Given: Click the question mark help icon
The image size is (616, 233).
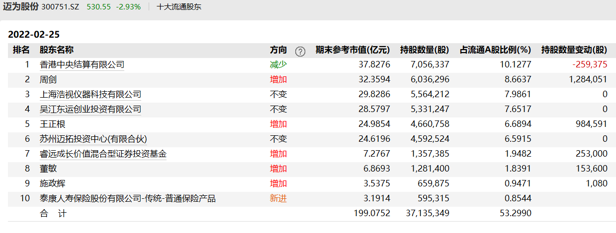Looking at the screenshot, I should (300, 51).
